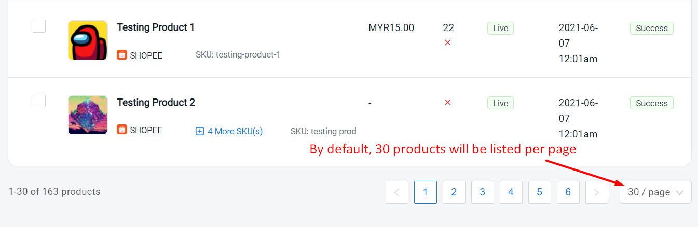This screenshot has width=698, height=227.
Task: Click the Testing Product 2 thumbnail image
Action: [x=88, y=115]
